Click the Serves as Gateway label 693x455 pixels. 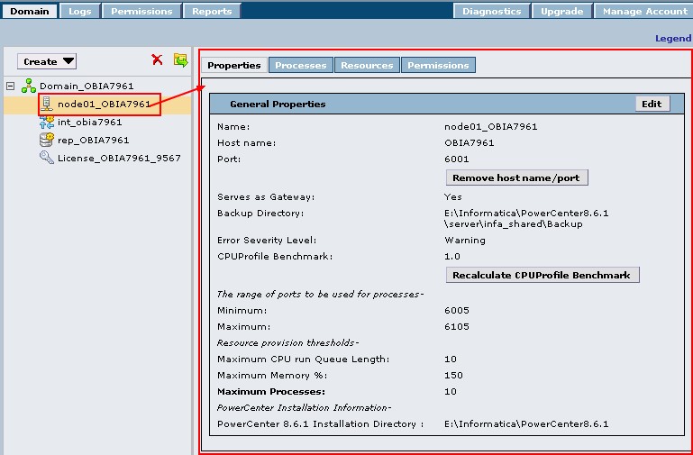click(266, 197)
